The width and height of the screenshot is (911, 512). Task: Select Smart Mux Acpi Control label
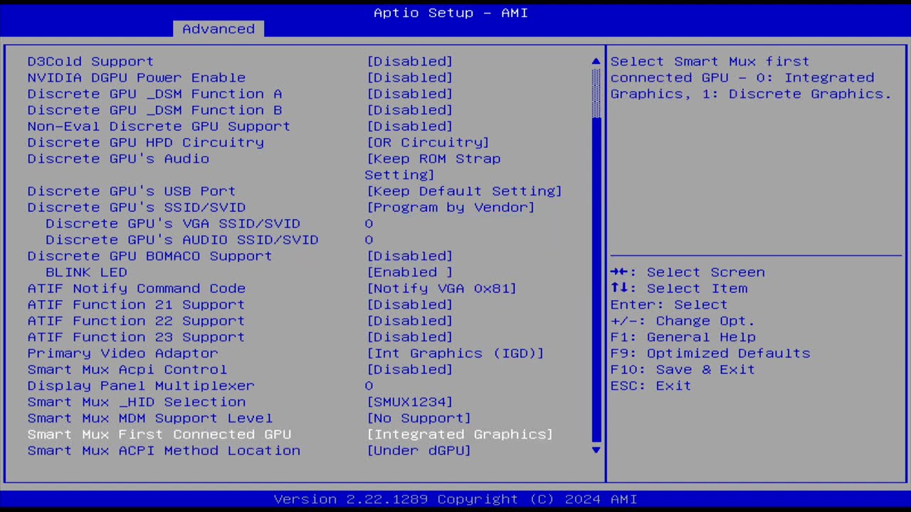(127, 369)
